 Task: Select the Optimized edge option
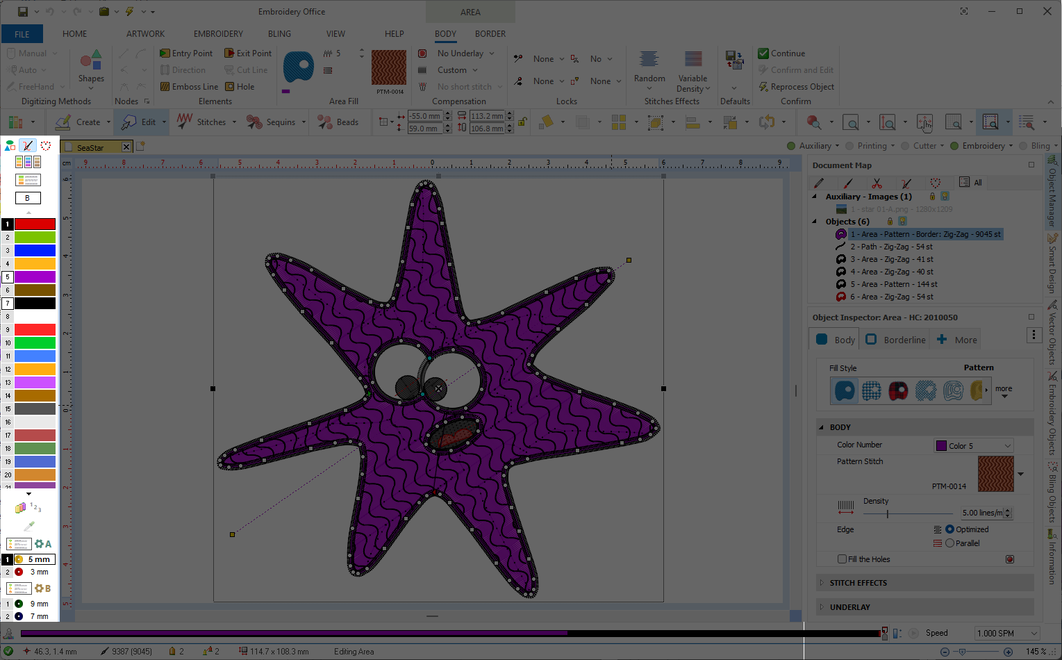[949, 529]
